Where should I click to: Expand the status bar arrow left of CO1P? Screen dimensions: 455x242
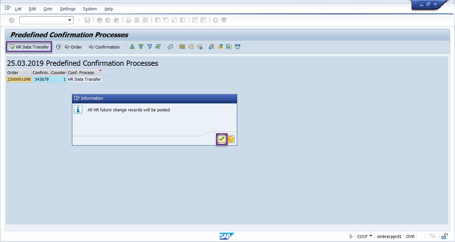pyautogui.click(x=351, y=236)
